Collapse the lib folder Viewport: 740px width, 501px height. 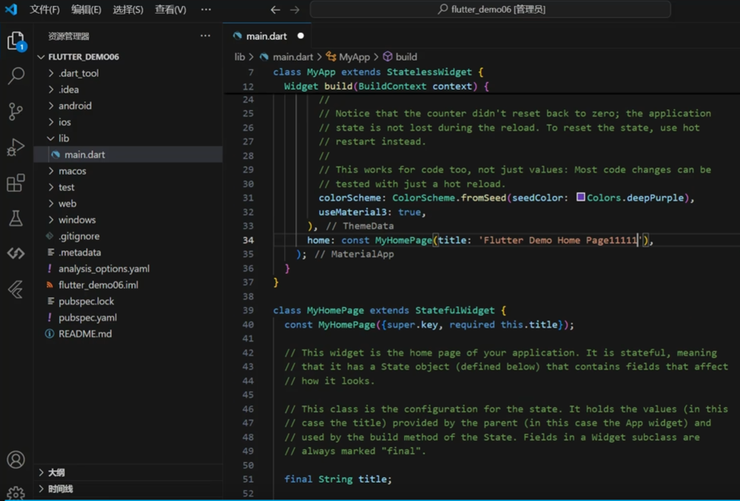[x=63, y=138]
